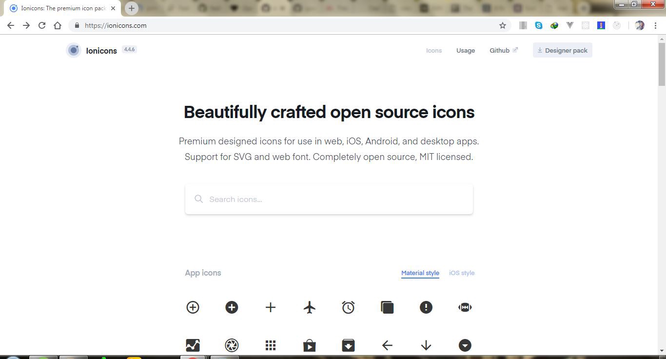Click the alert exclamation icon
The width and height of the screenshot is (666, 359).
426,307
